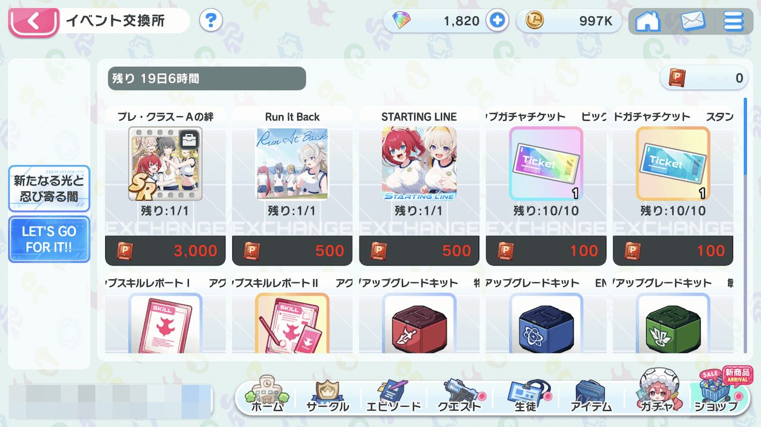Open the help question mark icon
The width and height of the screenshot is (761, 427).
(210, 21)
